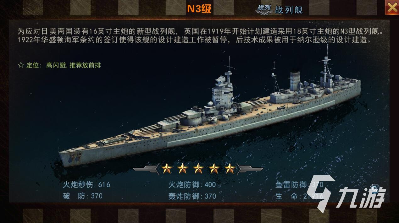Select the first gold rating star
Viewport: 399px width, 223px height.
pos(167,169)
